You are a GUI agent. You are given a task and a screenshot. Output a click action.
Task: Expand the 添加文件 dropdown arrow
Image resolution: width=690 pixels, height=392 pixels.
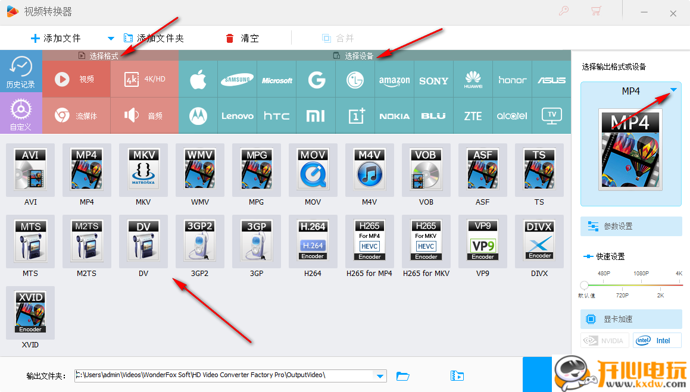coord(111,38)
